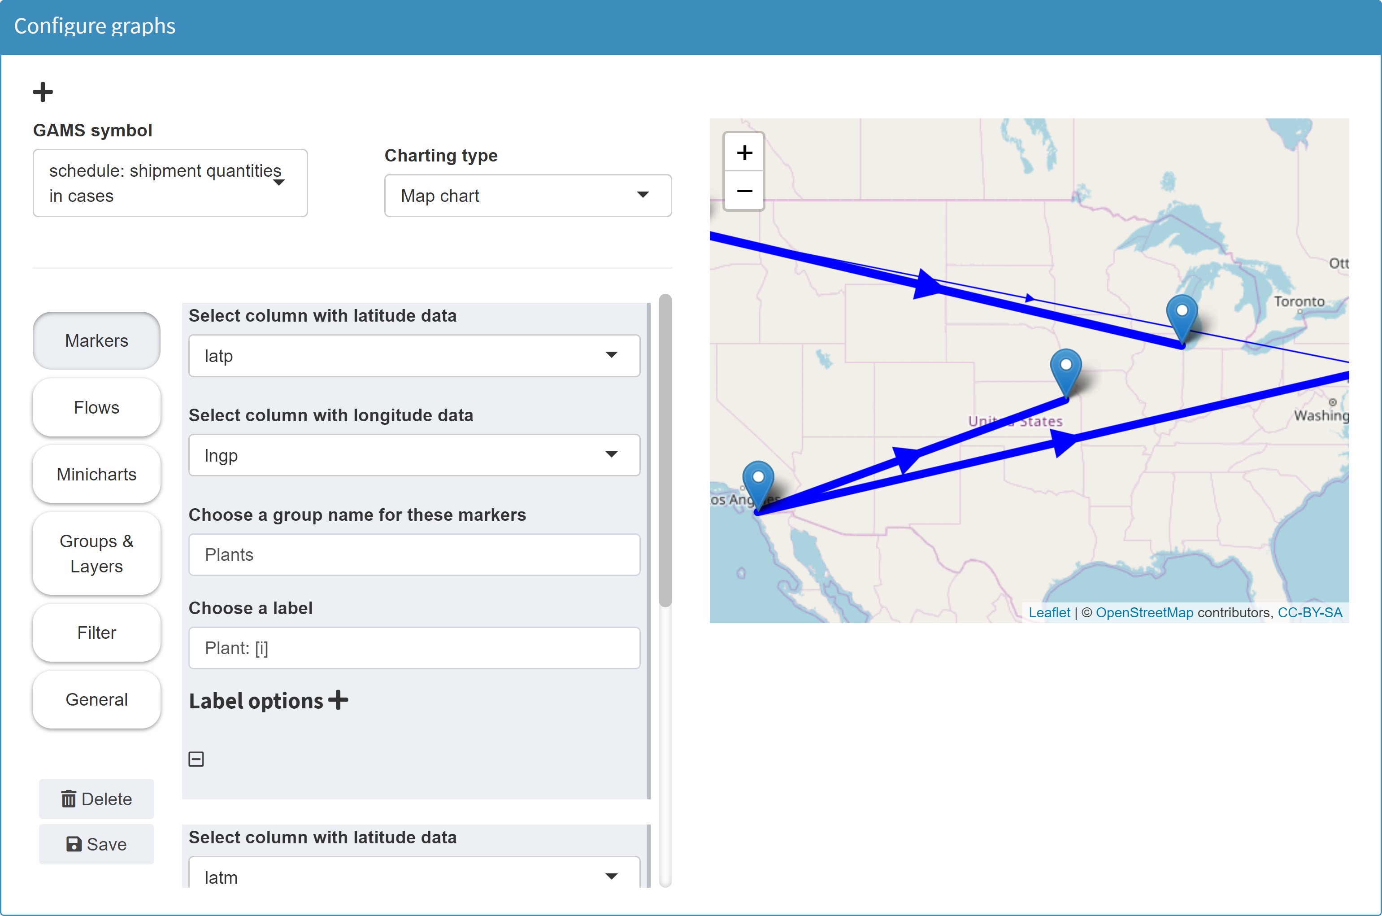Viewport: 1382px width, 916px height.
Task: Add a new label option
Action: pos(338,700)
